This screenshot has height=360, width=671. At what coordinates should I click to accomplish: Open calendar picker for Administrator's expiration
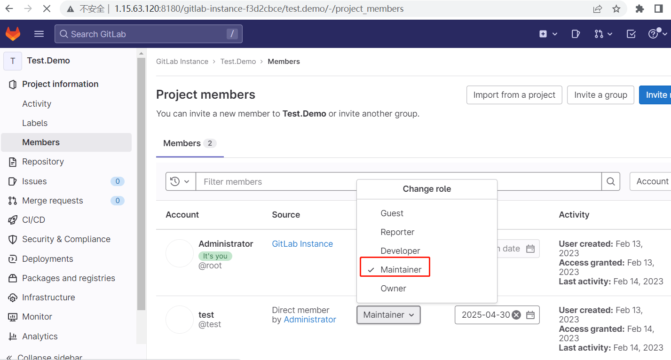tap(530, 249)
